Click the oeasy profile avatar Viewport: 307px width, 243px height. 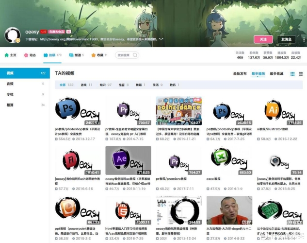(13, 35)
